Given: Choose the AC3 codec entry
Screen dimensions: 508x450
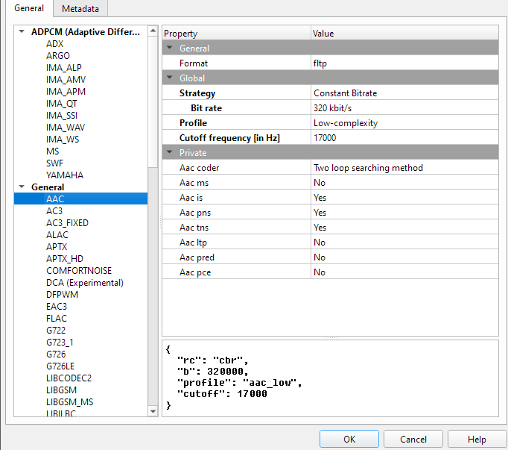Looking at the screenshot, I should coord(54,211).
